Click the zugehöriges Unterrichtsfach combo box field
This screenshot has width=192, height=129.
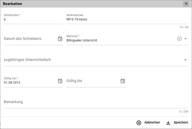pos(92,60)
